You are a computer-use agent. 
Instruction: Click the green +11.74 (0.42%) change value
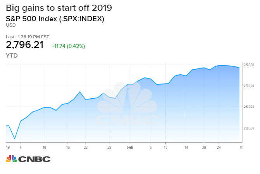tap(68, 46)
